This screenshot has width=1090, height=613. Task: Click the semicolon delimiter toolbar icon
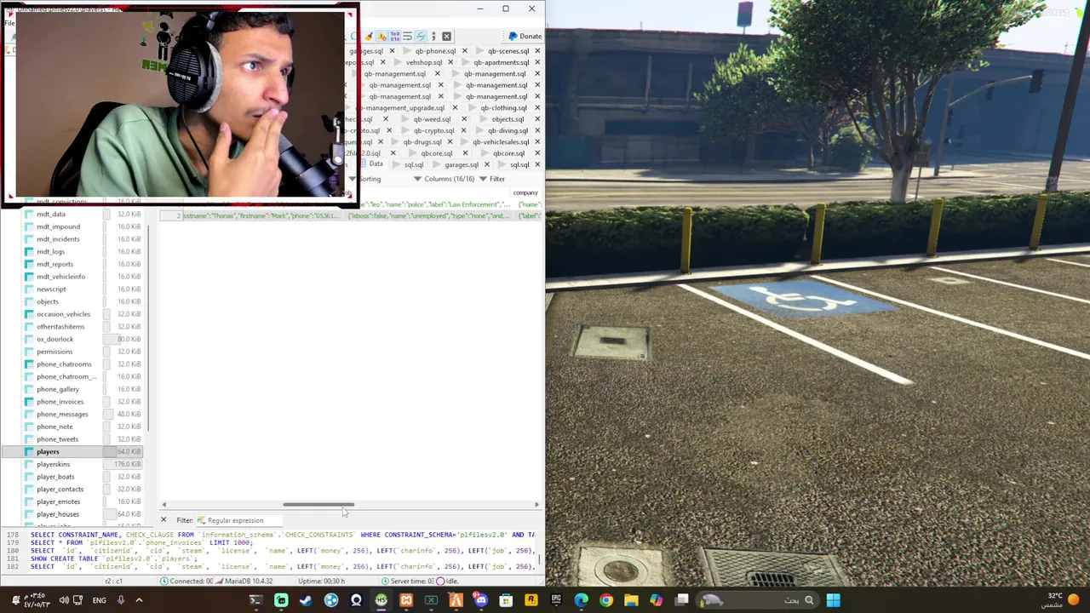coord(433,37)
